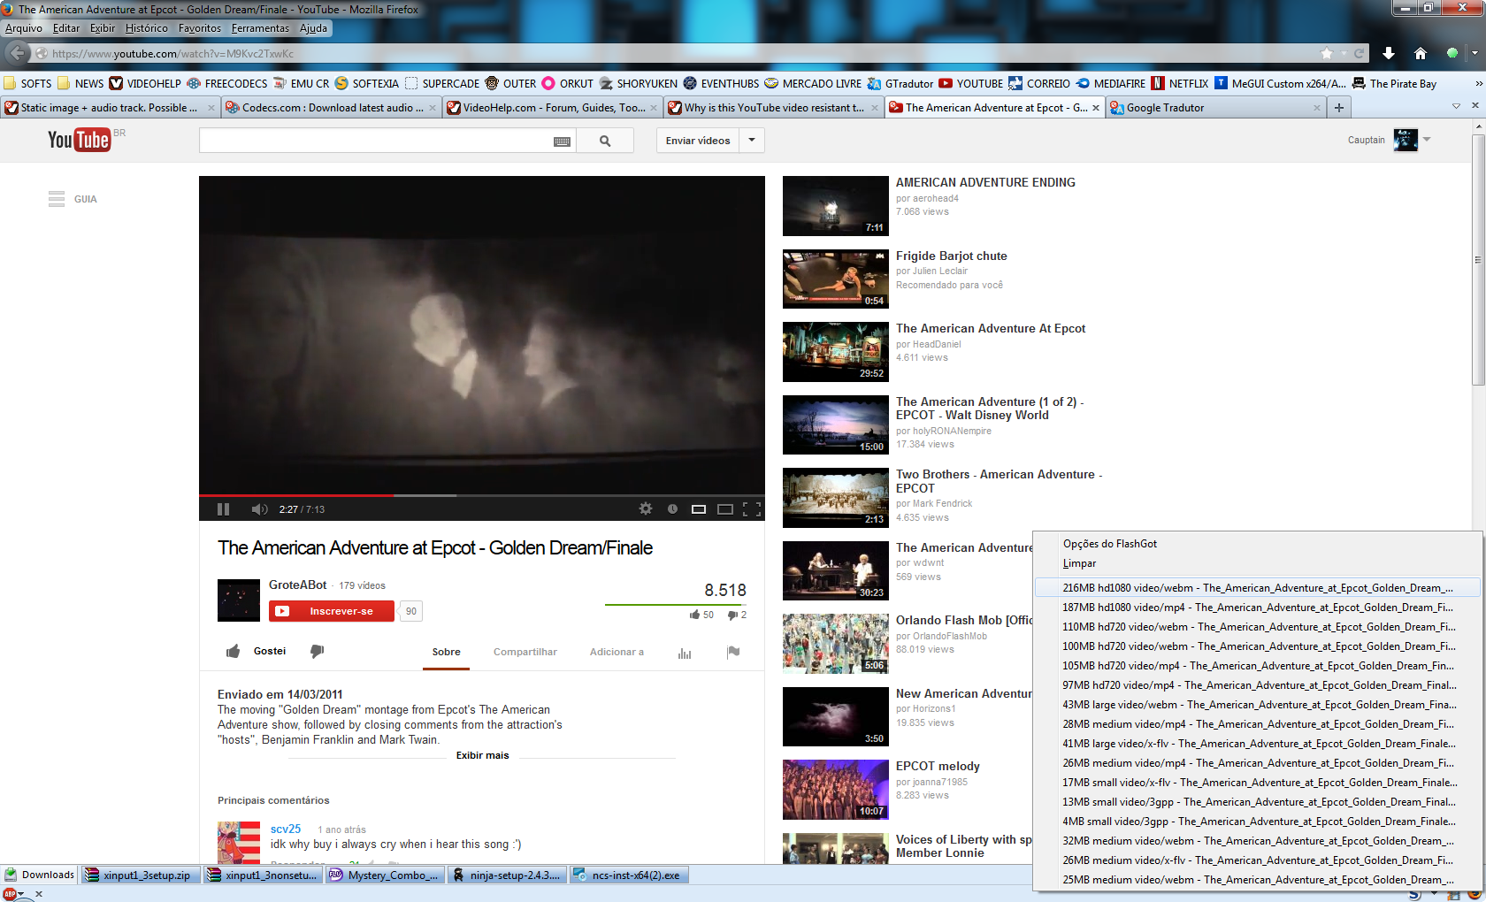Viewport: 1486px width, 902px height.
Task: Click the Enviar vídeos upload button
Action: coord(698,141)
